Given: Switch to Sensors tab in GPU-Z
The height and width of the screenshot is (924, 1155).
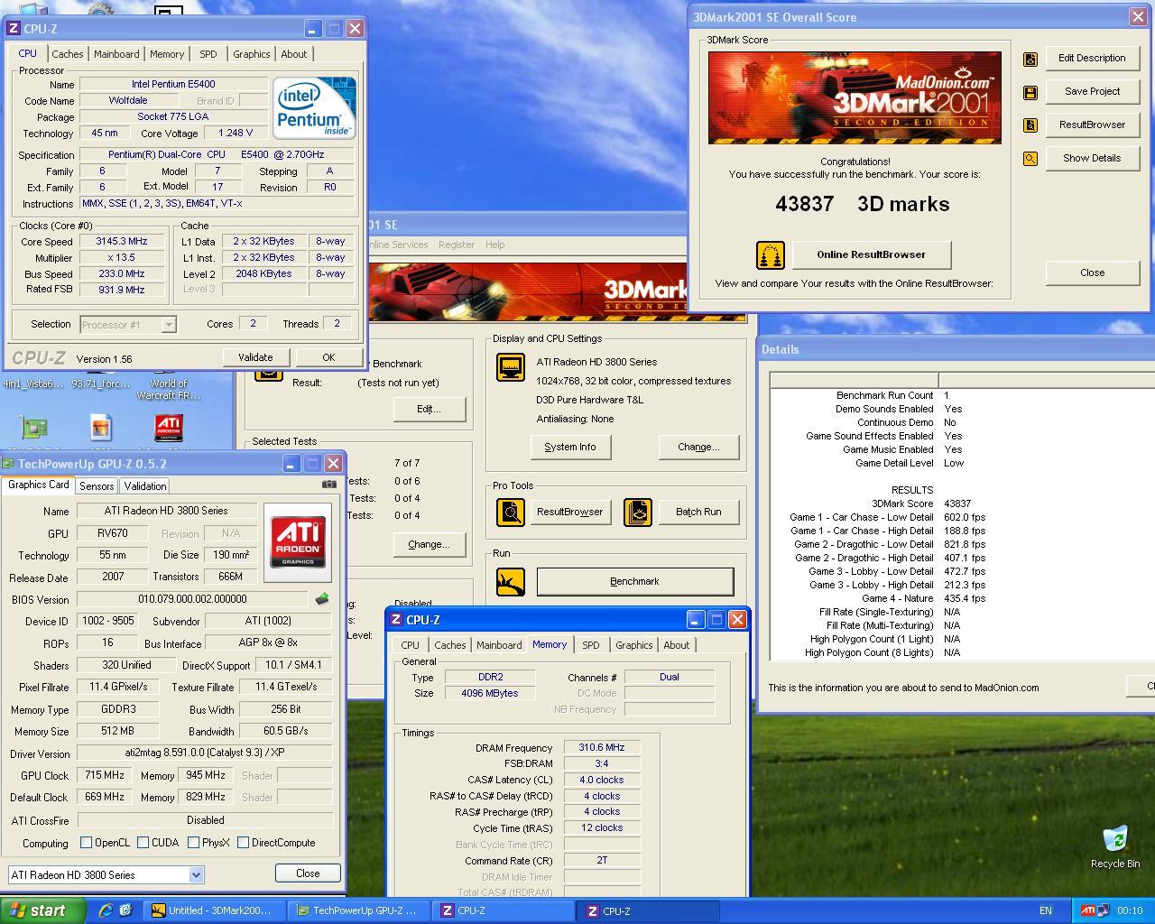Looking at the screenshot, I should point(97,486).
